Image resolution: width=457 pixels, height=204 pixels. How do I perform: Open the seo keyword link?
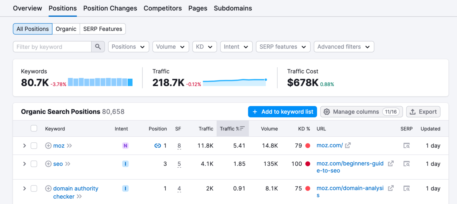tap(58, 164)
